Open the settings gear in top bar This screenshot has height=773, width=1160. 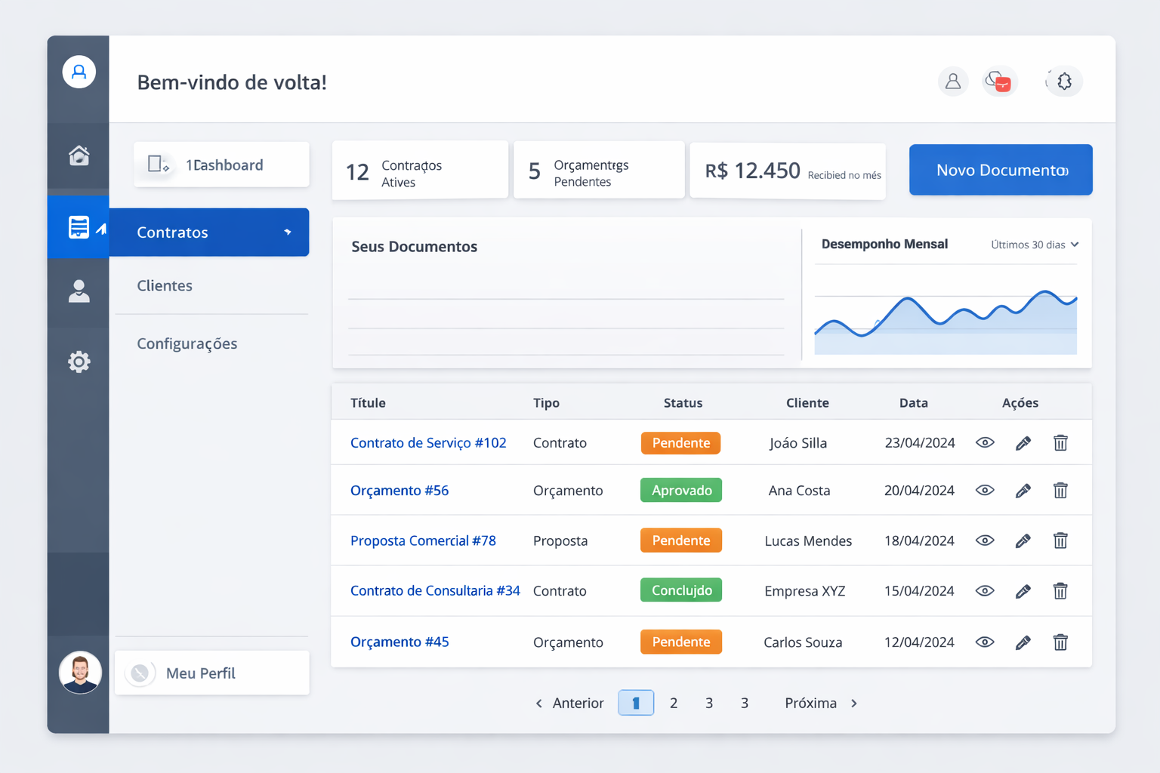click(x=1064, y=82)
